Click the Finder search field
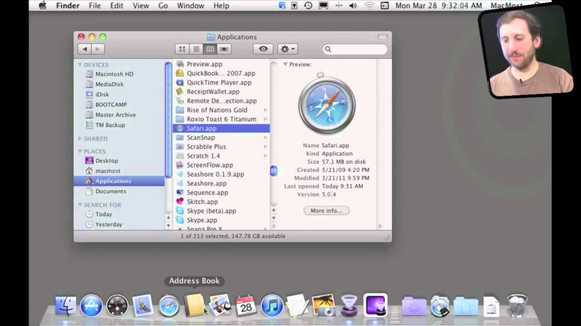 355,49
